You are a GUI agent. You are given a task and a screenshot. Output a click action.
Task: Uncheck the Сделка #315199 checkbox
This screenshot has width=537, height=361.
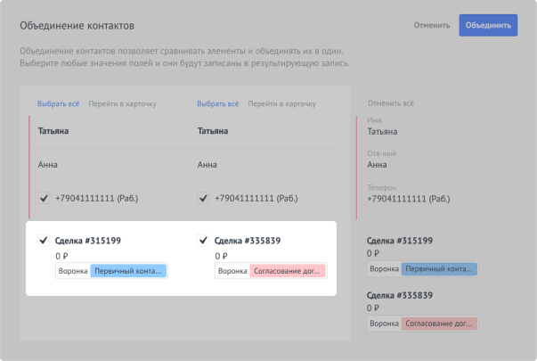(x=43, y=240)
